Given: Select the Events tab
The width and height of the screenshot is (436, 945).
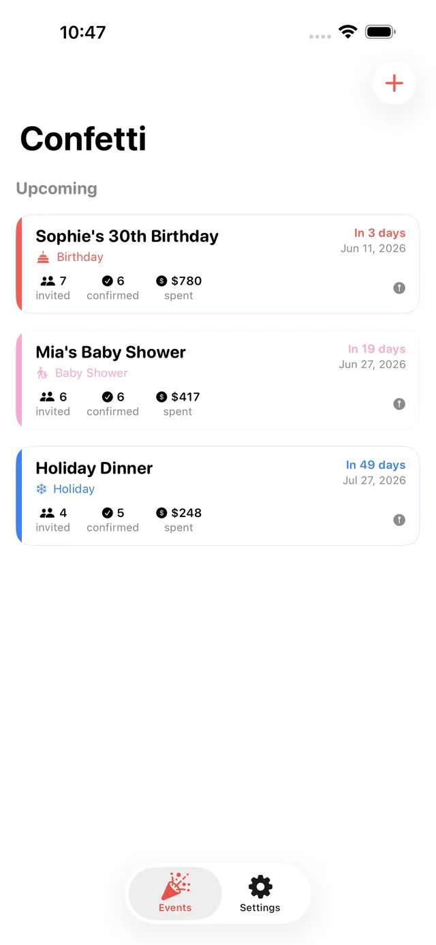Looking at the screenshot, I should [175, 893].
